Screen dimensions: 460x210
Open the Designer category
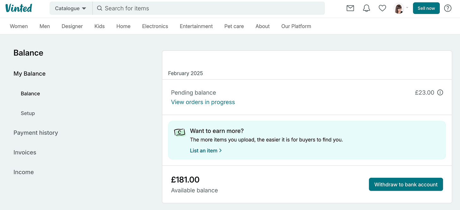click(x=72, y=26)
